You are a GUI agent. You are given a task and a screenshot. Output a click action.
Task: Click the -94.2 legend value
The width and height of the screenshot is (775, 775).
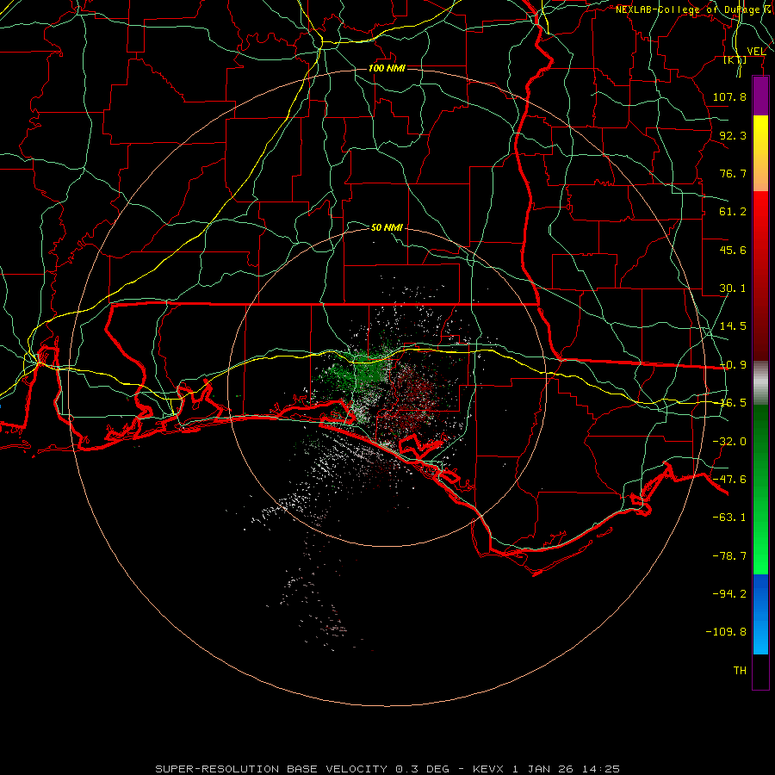(729, 594)
